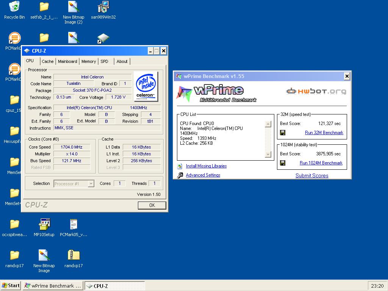Click the Advanced Settings wrench icon
The image size is (388, 291).
coord(180,175)
